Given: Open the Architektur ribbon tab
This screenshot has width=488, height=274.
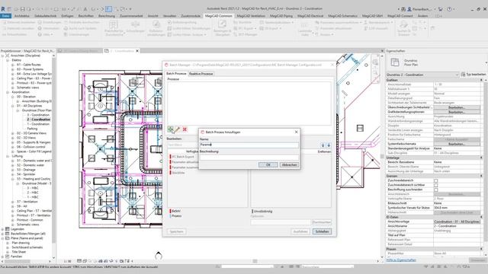Looking at the screenshot, I should click(x=22, y=16).
